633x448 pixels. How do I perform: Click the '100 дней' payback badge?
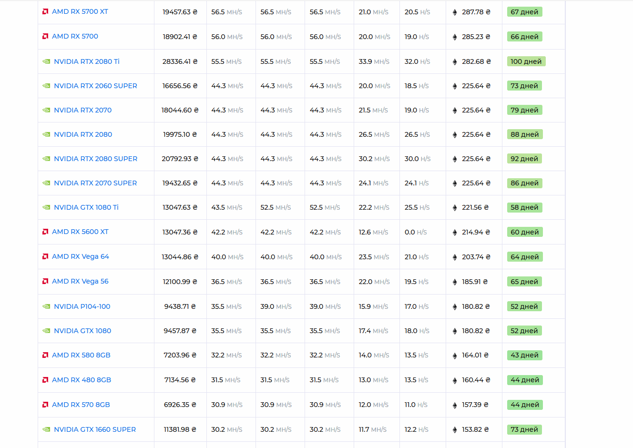(526, 61)
